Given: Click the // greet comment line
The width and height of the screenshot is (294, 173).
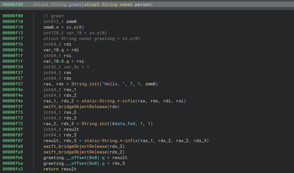Looking at the screenshot, I should [x=54, y=16].
